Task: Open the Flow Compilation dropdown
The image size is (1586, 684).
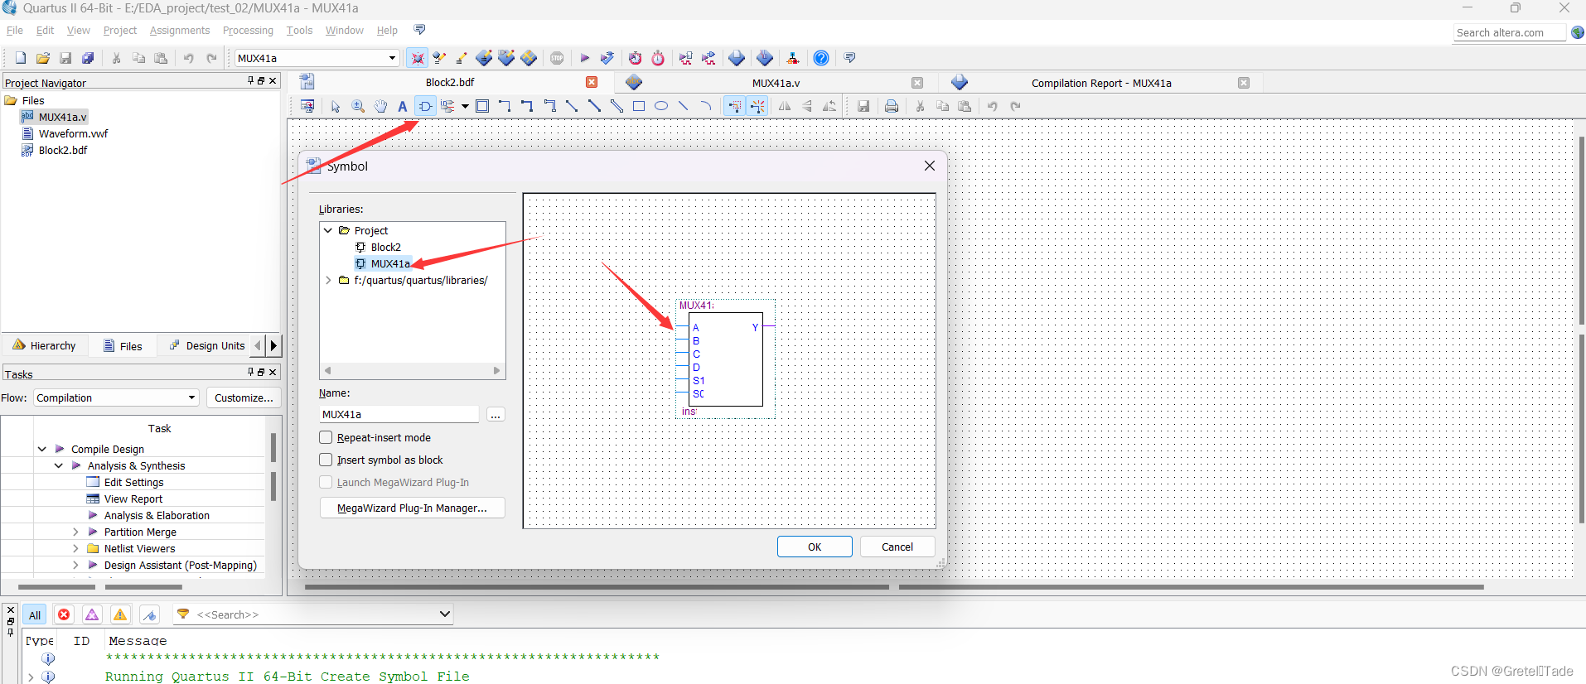Action: tap(191, 397)
